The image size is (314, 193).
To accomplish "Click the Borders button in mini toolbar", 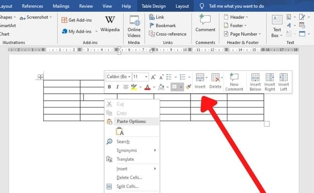I will point(174,87).
